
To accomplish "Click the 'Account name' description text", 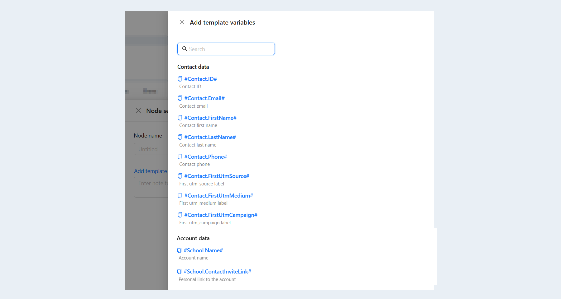I will point(194,258).
